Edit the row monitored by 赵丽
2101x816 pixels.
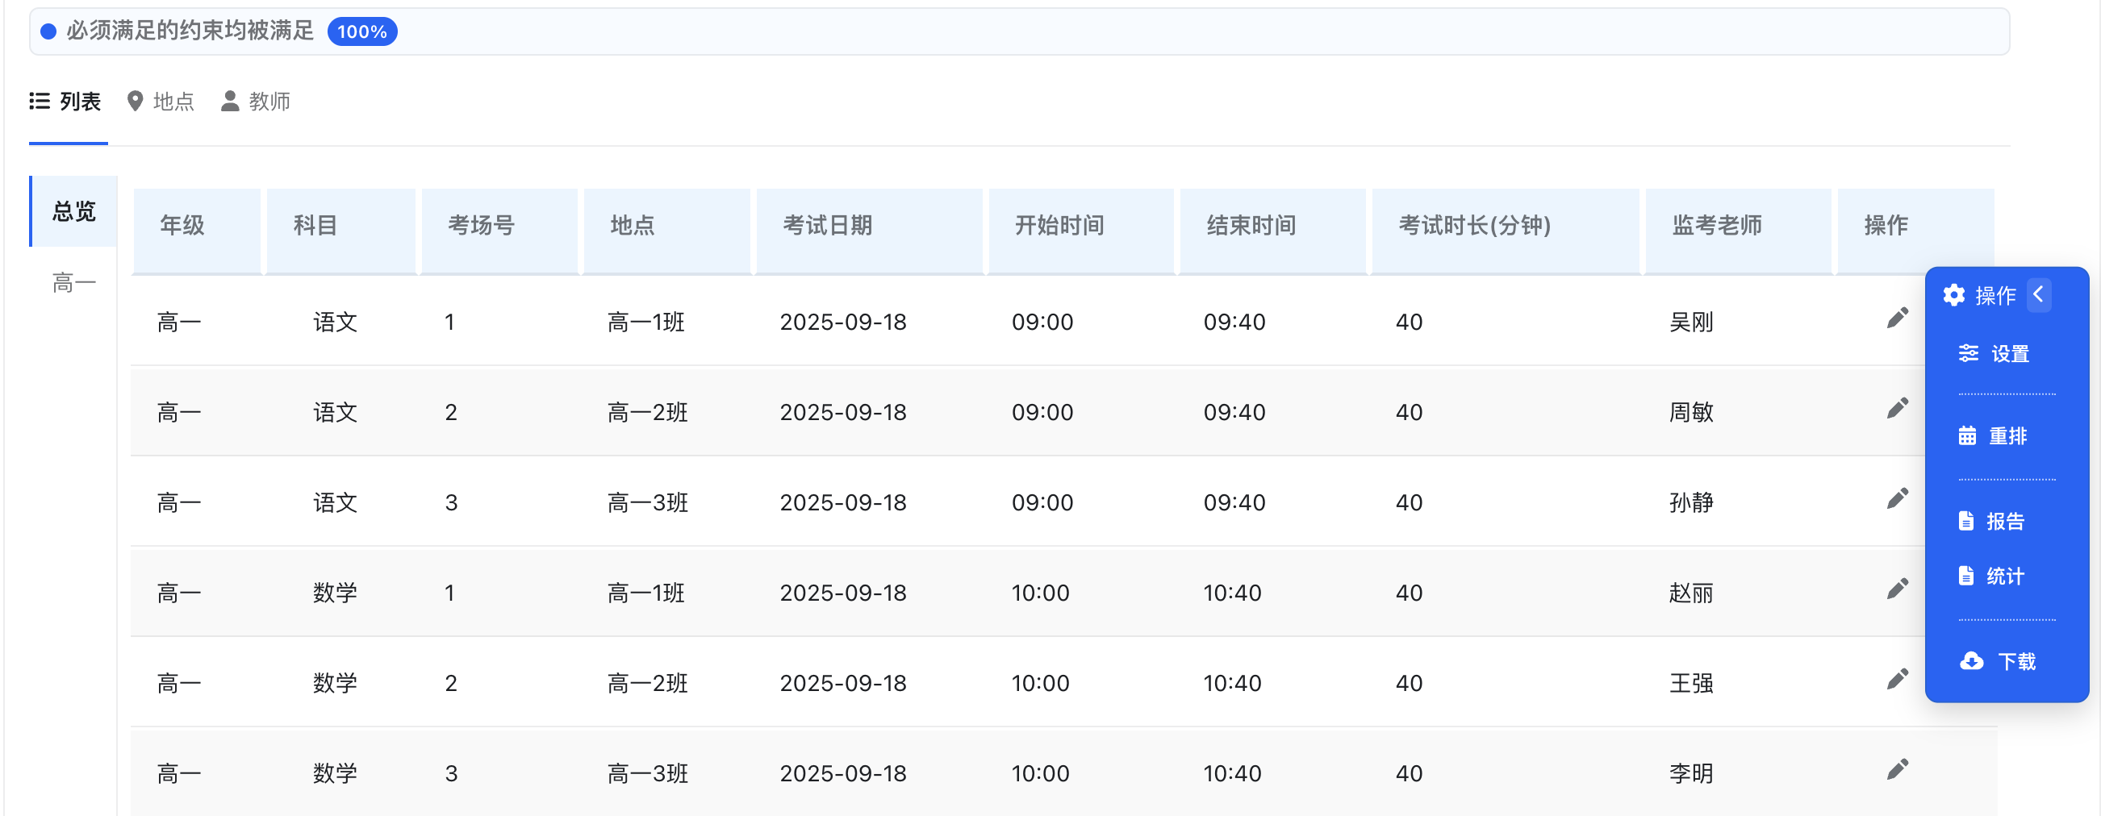tap(1898, 587)
